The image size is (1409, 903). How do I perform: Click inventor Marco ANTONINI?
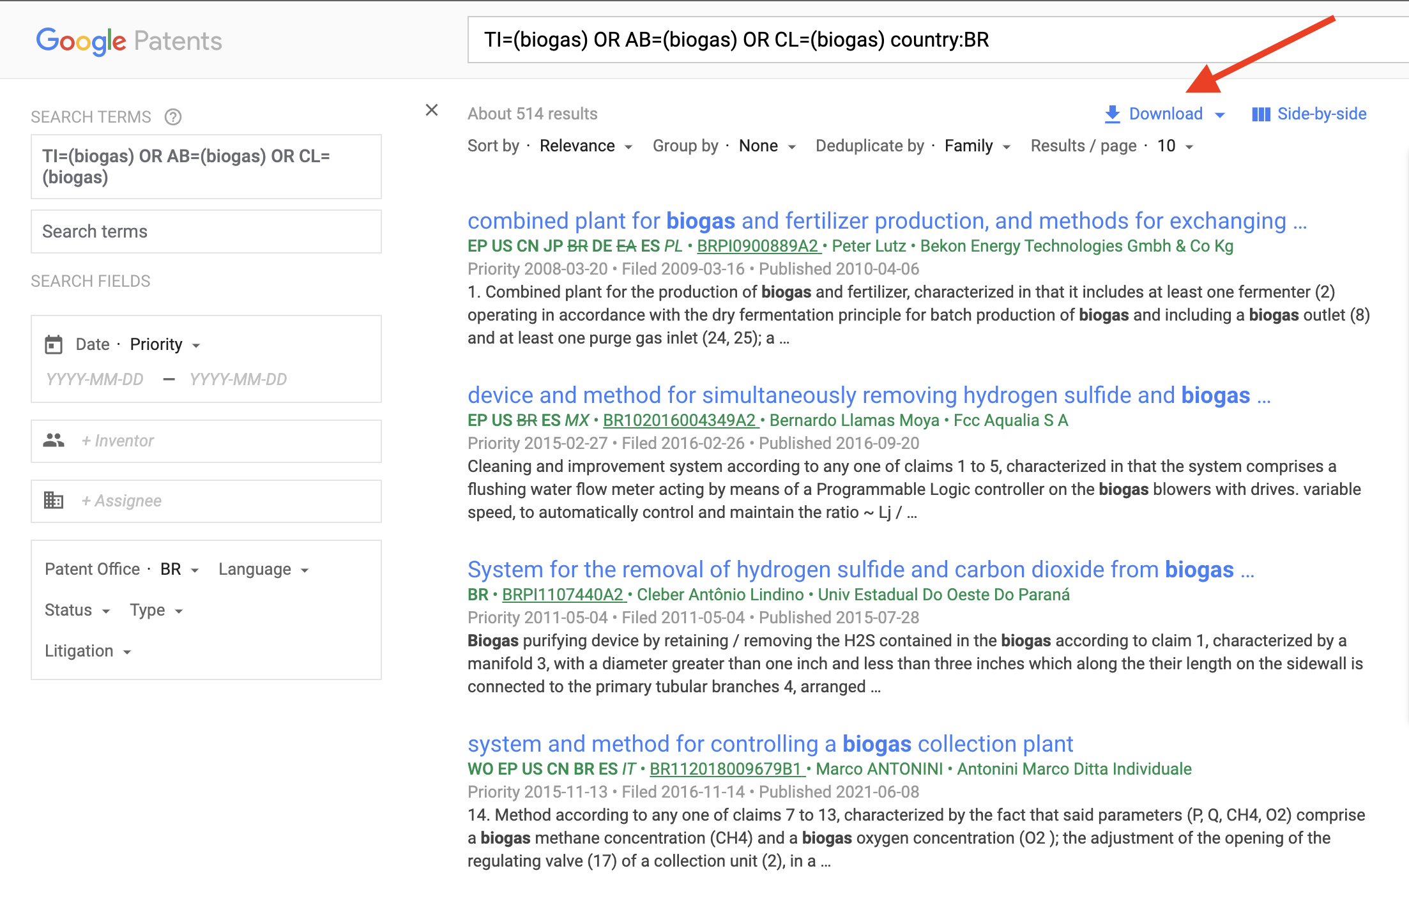[879, 770]
